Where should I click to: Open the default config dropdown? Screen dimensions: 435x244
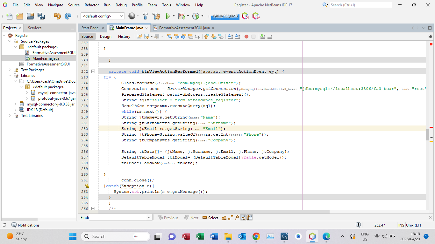coord(121,16)
